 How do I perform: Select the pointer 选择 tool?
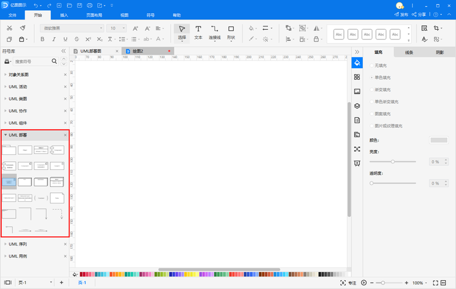click(x=182, y=32)
